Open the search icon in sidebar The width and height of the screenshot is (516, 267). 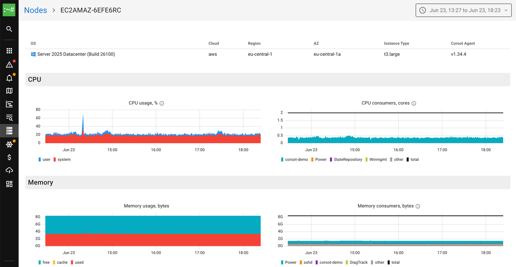pos(9,29)
